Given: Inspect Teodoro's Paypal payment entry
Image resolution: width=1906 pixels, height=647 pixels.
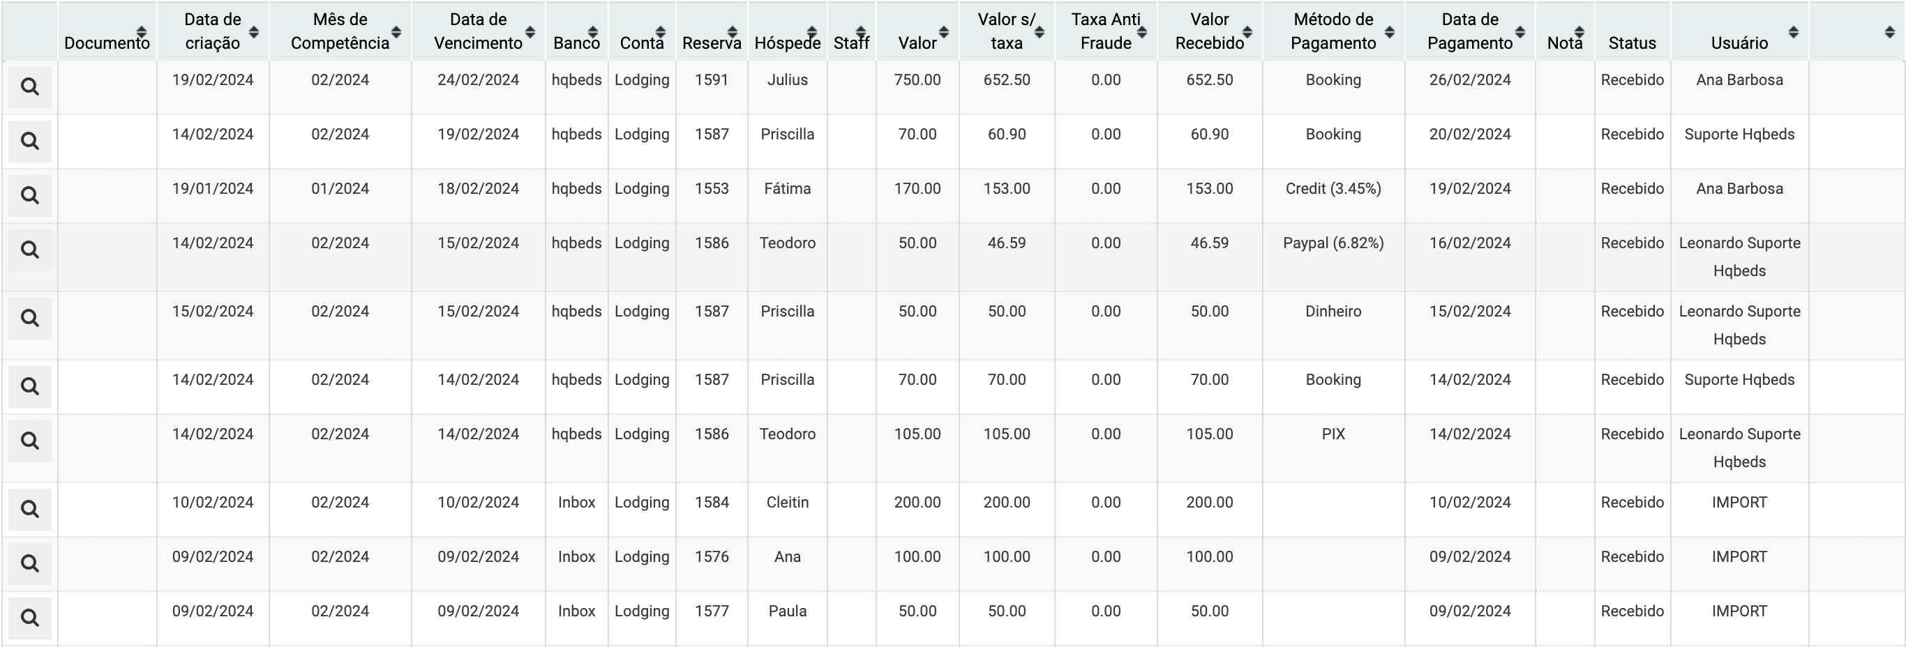Looking at the screenshot, I should [x=29, y=251].
